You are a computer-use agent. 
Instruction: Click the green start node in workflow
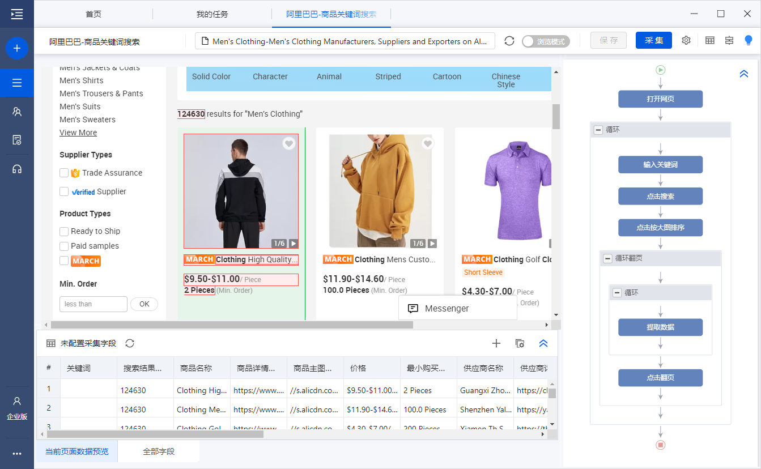[x=661, y=70]
